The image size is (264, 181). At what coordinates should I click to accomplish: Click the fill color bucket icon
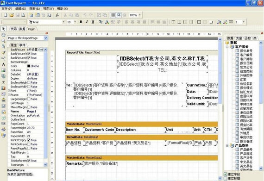219,22
